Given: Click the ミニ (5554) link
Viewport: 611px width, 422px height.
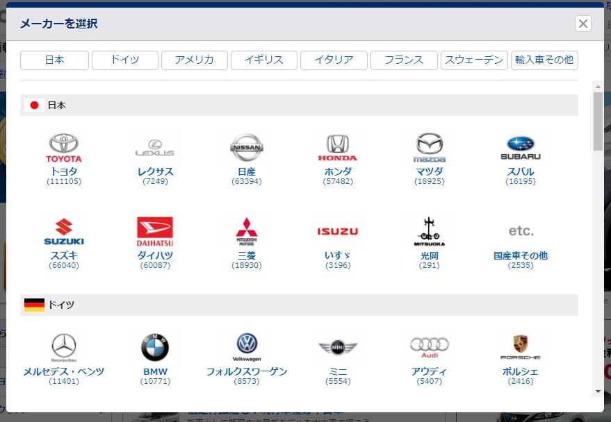Looking at the screenshot, I should coord(338,375).
